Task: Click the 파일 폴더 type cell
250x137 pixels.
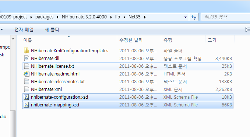Action: click(x=173, y=51)
